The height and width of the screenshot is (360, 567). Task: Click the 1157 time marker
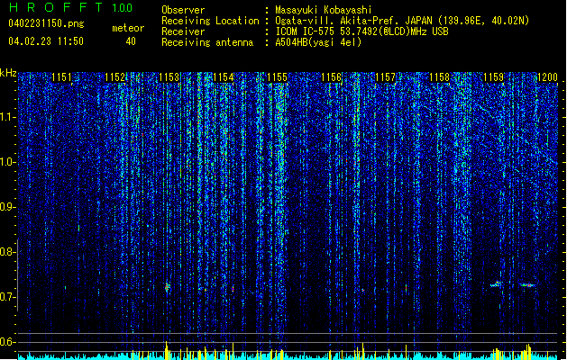[385, 77]
